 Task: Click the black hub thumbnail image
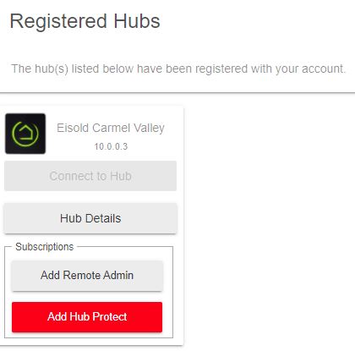[25, 134]
